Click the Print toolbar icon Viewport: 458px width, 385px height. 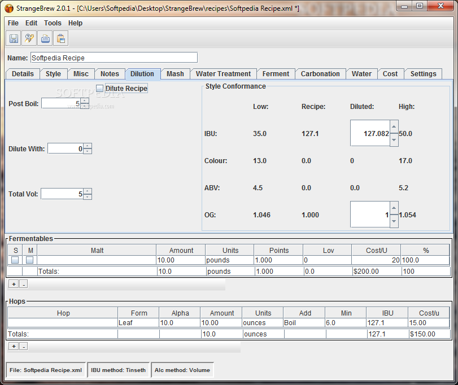pyautogui.click(x=45, y=38)
